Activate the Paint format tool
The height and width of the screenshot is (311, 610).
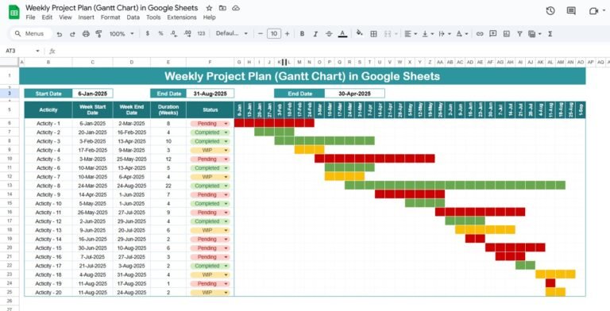[x=98, y=34]
